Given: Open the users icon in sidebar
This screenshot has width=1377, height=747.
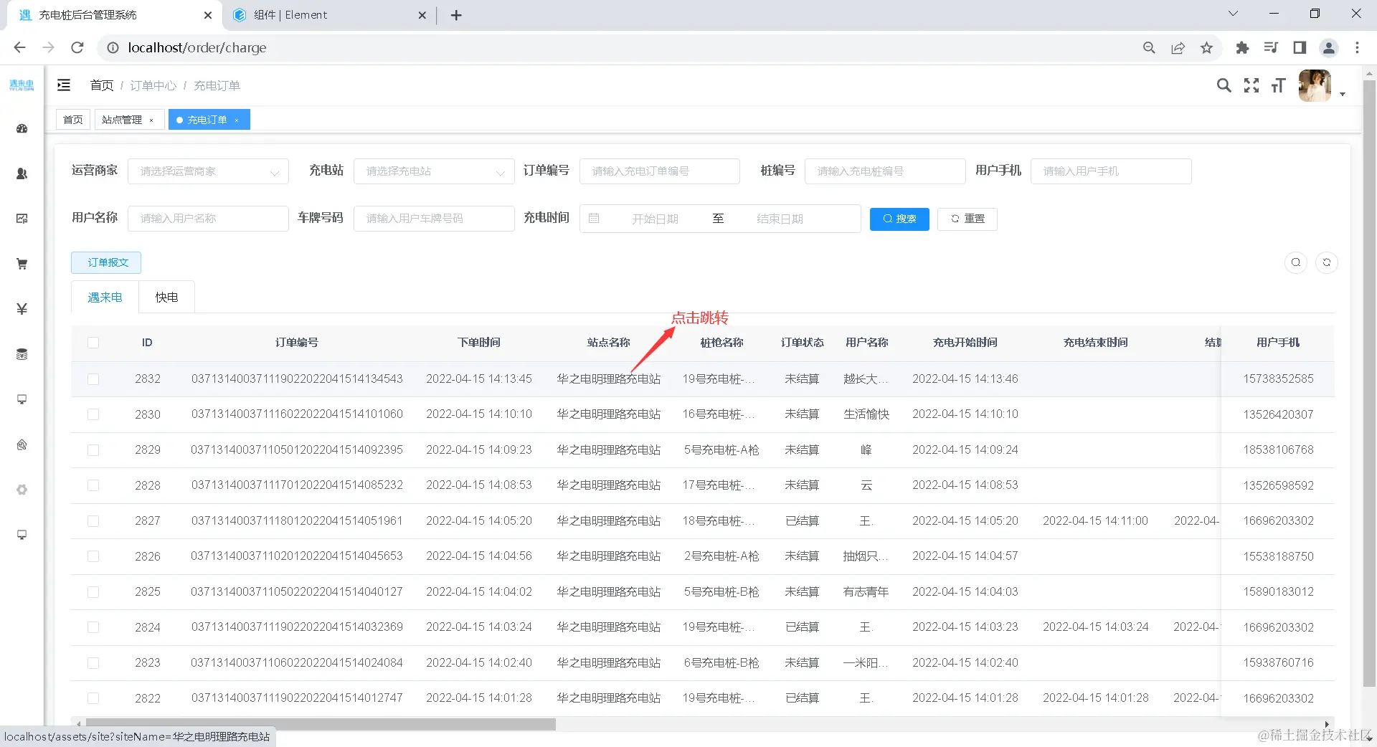Looking at the screenshot, I should [22, 173].
